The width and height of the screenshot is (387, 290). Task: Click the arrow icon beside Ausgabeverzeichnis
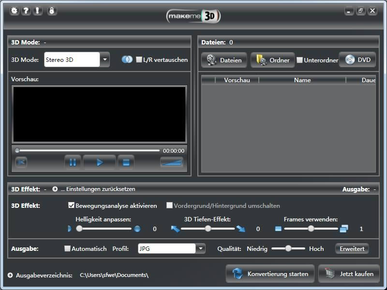click(10, 275)
